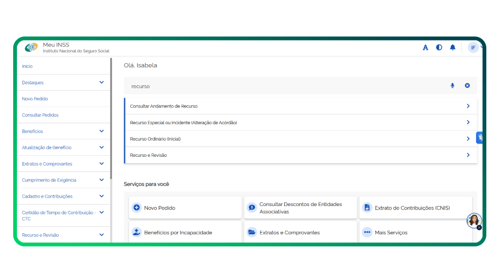Expand sidebar Extratos e Comprovantes chevron
This screenshot has width=500, height=261.
pos(102,164)
